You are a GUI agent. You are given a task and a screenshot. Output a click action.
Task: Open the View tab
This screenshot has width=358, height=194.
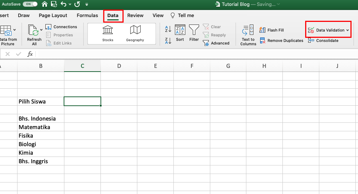click(158, 16)
